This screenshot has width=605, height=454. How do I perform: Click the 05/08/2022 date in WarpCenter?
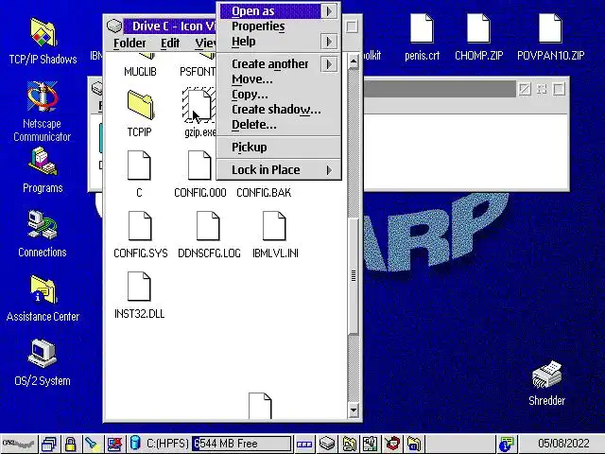pos(563,444)
